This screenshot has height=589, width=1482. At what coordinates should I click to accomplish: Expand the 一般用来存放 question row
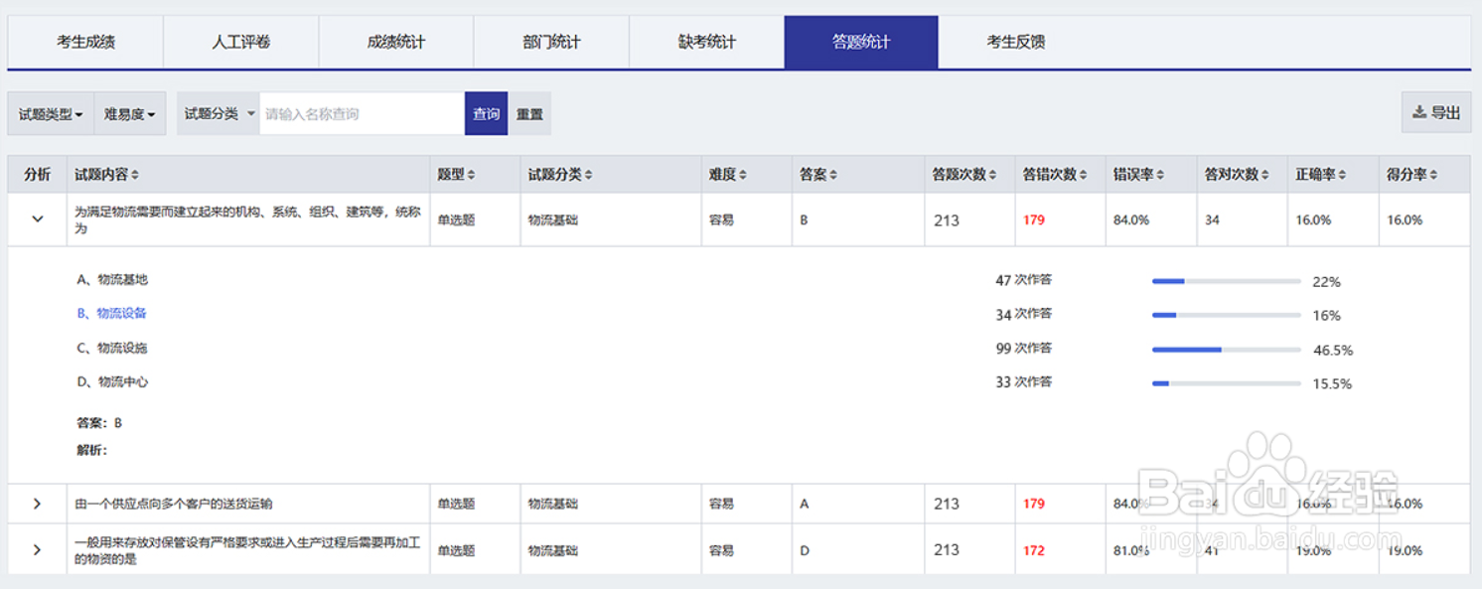tap(38, 550)
